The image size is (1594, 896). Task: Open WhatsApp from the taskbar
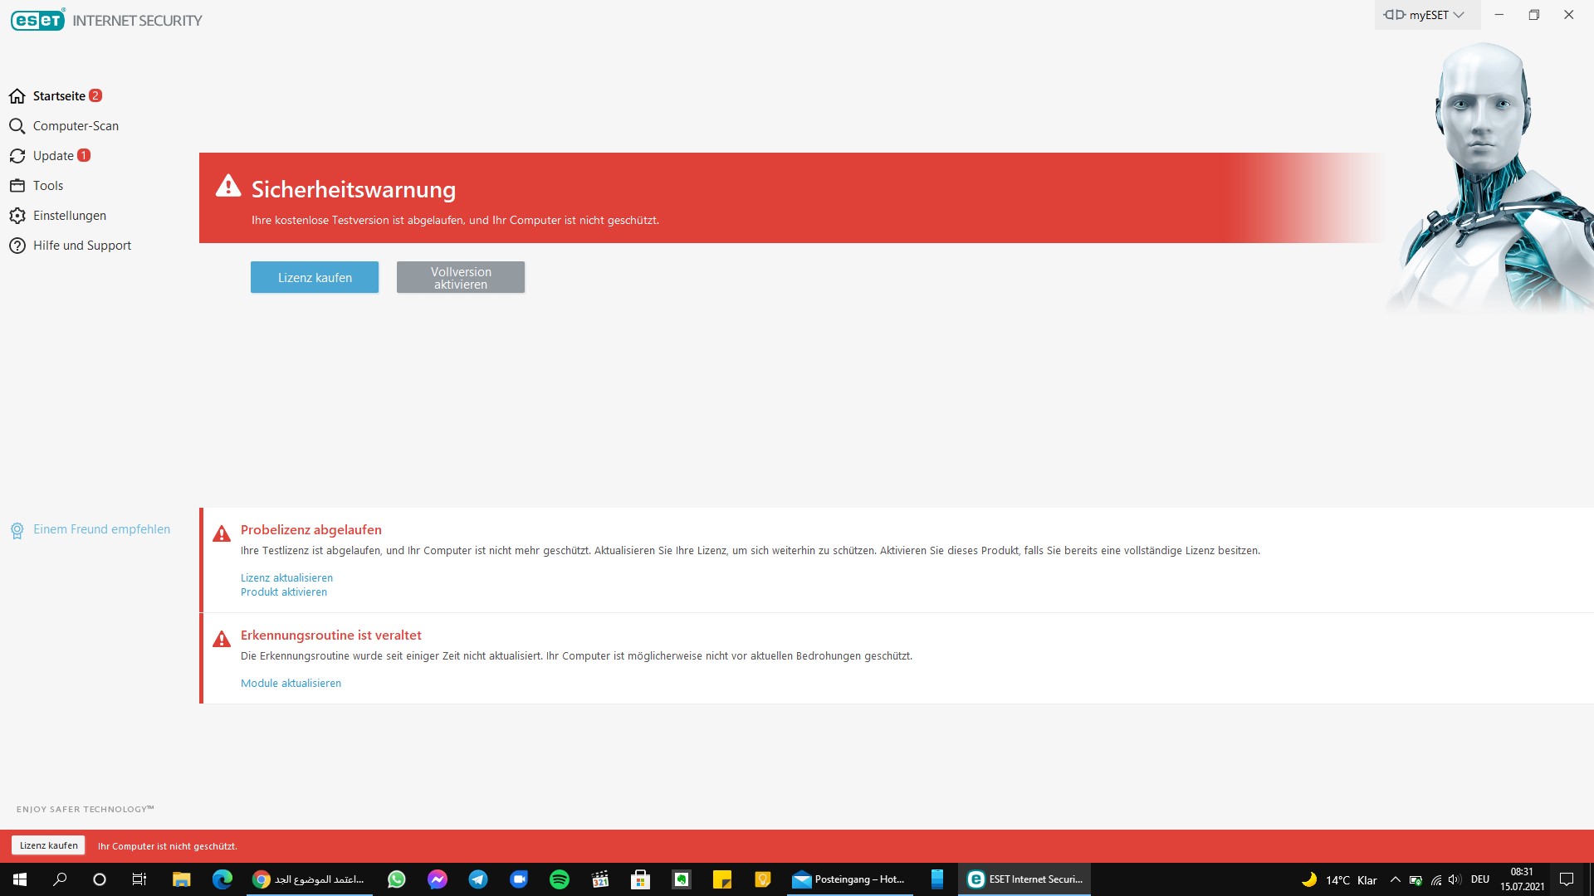(397, 879)
